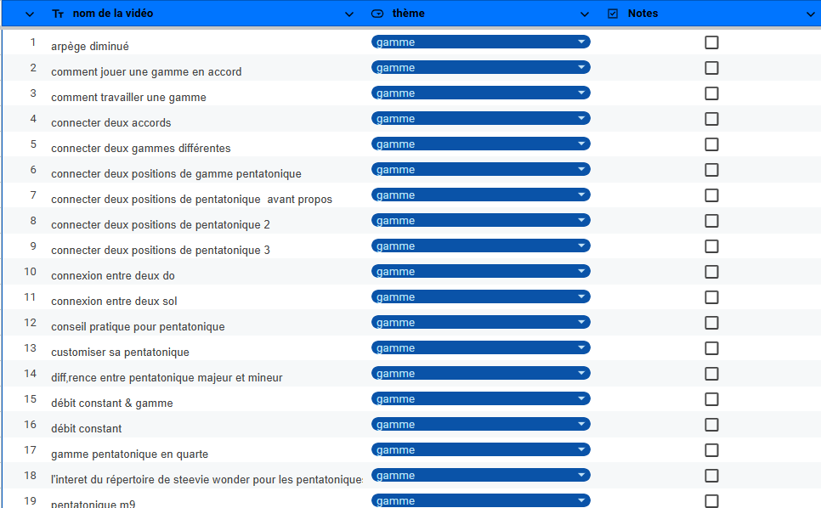Select row number 17
This screenshot has height=508, width=821.
pos(31,450)
